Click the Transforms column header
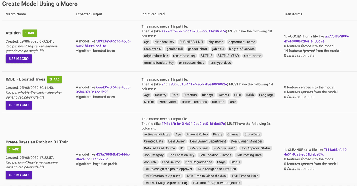The height and width of the screenshot is (186, 357). (293, 14)
